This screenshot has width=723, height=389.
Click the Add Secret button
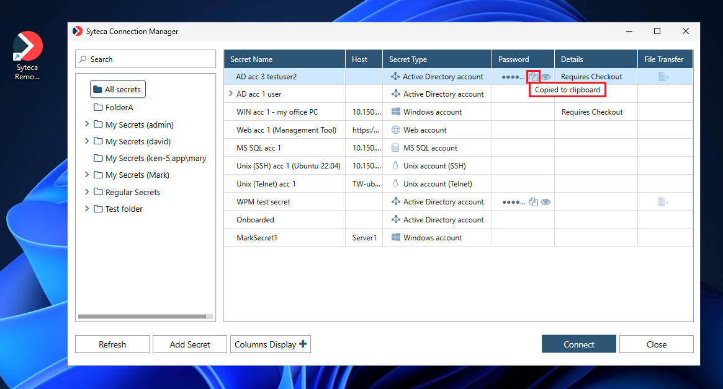click(x=190, y=344)
